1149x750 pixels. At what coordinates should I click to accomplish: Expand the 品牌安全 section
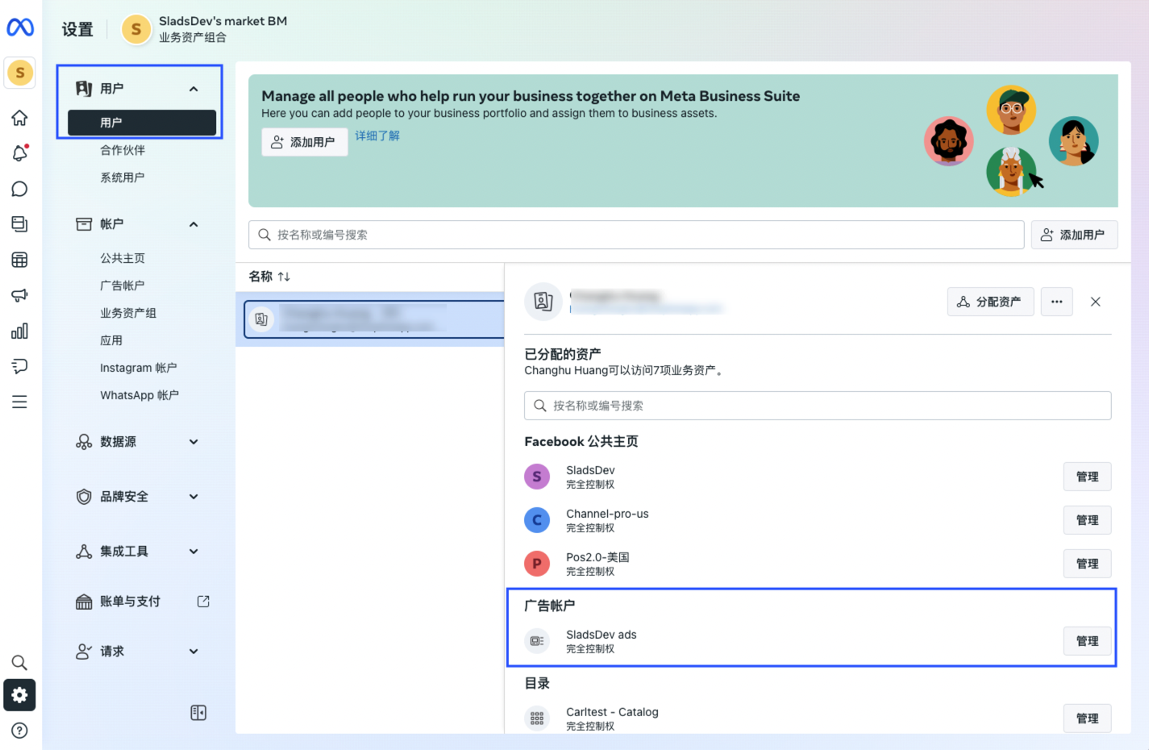[194, 497]
